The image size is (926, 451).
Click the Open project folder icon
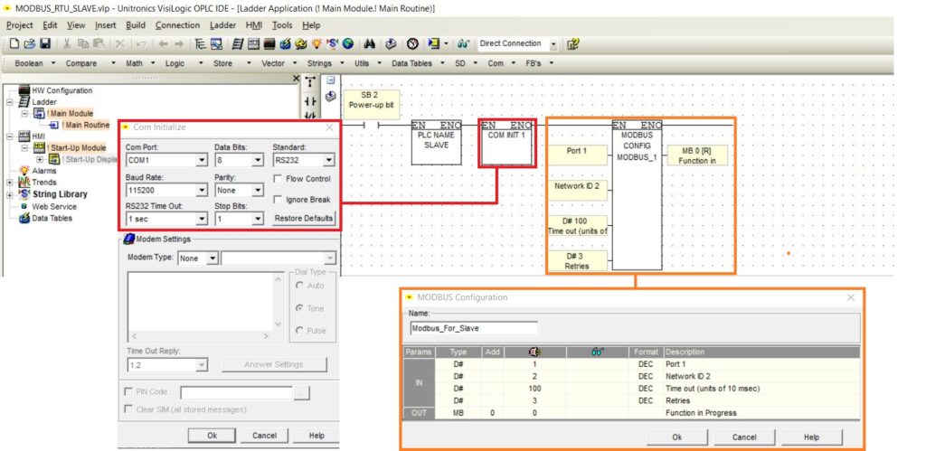tap(30, 43)
